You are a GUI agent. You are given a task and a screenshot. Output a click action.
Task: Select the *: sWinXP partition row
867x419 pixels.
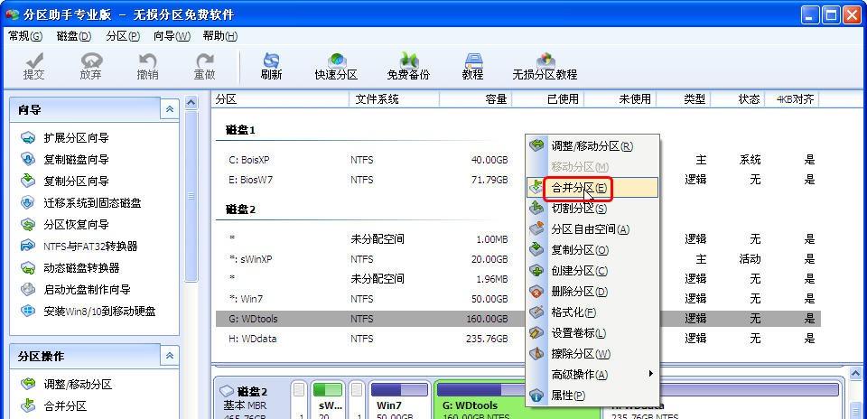pos(517,259)
